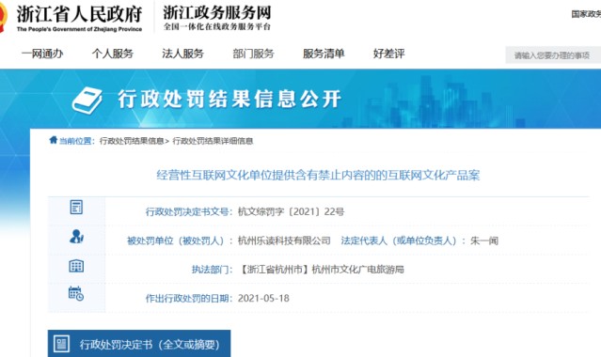The image size is (601, 357).
Task: Open the 法人服务 menu item
Action: (182, 54)
